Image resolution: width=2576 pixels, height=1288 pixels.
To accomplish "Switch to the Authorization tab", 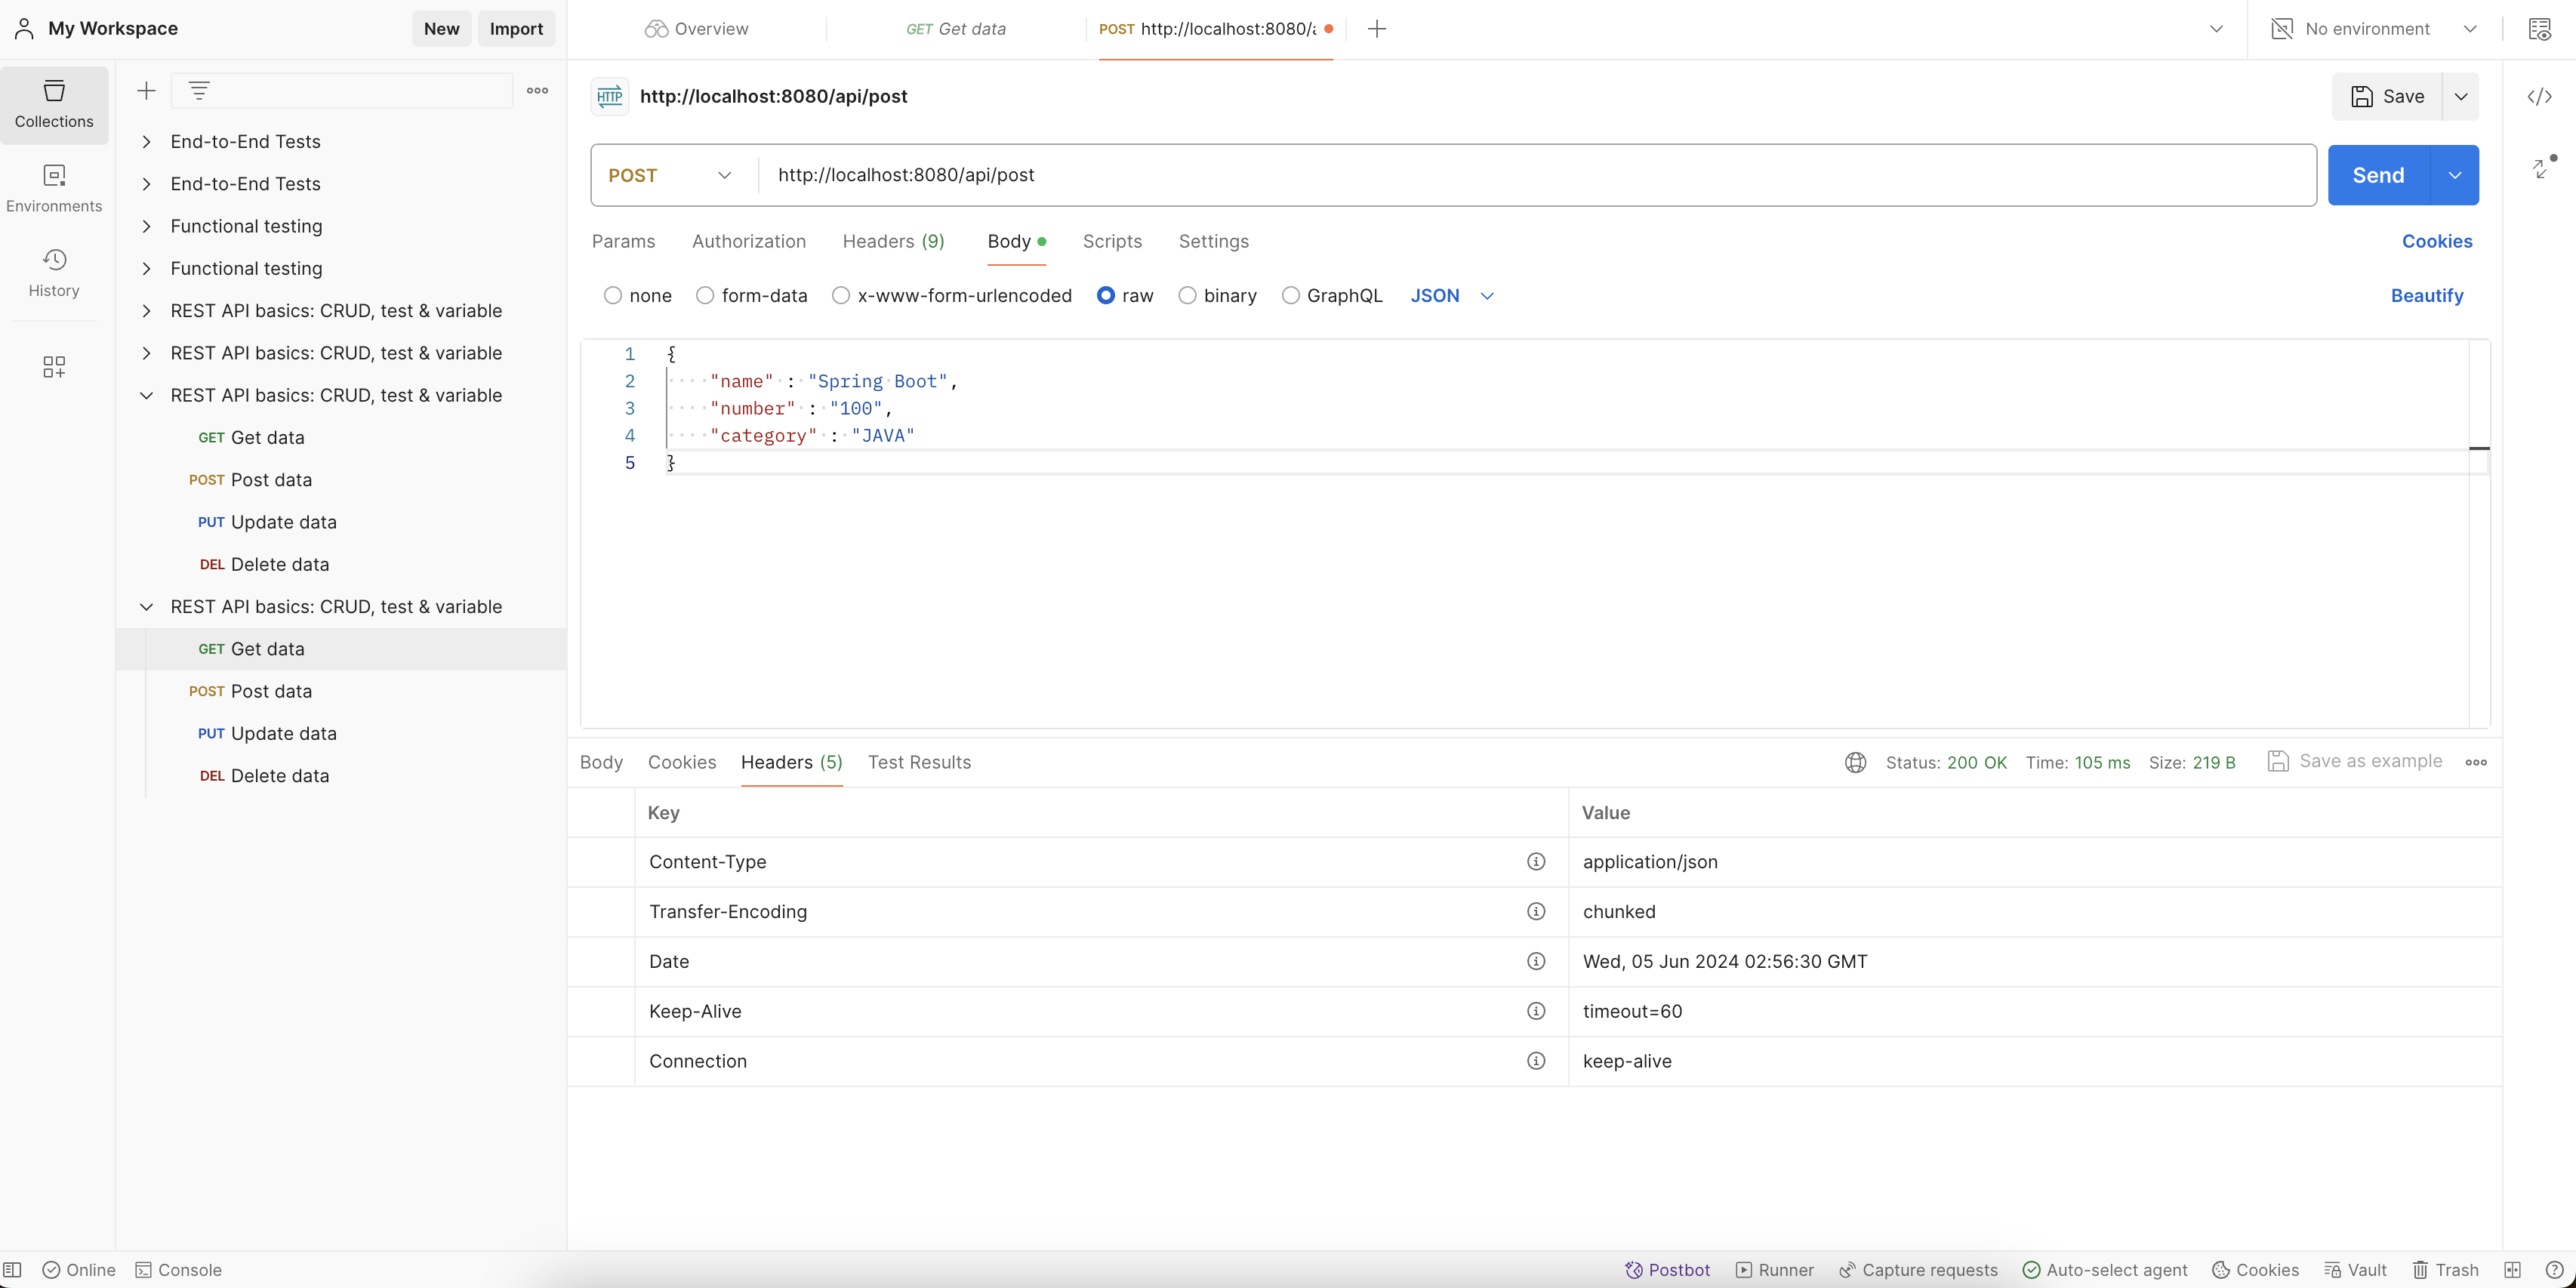I will [748, 242].
